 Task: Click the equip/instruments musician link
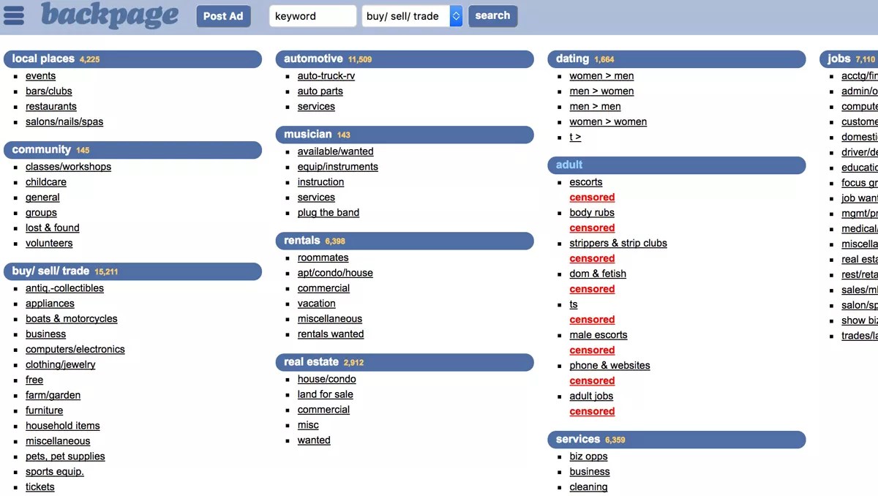click(337, 167)
